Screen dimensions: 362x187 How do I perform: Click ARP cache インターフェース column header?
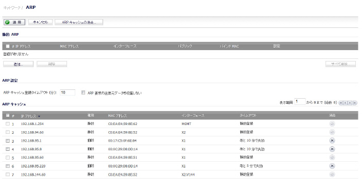click(x=193, y=115)
